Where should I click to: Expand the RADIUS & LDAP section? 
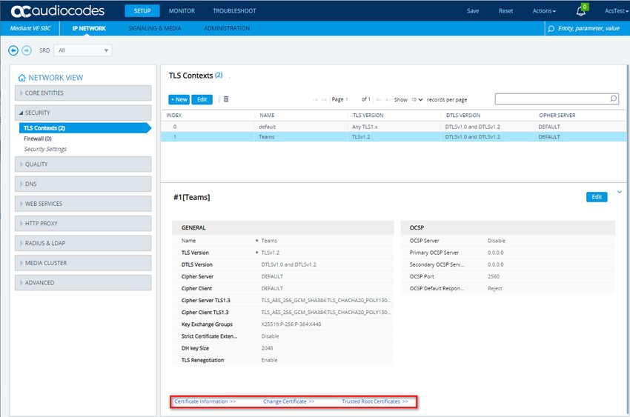click(83, 243)
